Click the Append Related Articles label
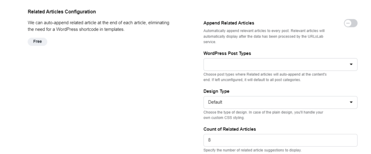Viewport: 371px width, 154px height. pyautogui.click(x=229, y=23)
